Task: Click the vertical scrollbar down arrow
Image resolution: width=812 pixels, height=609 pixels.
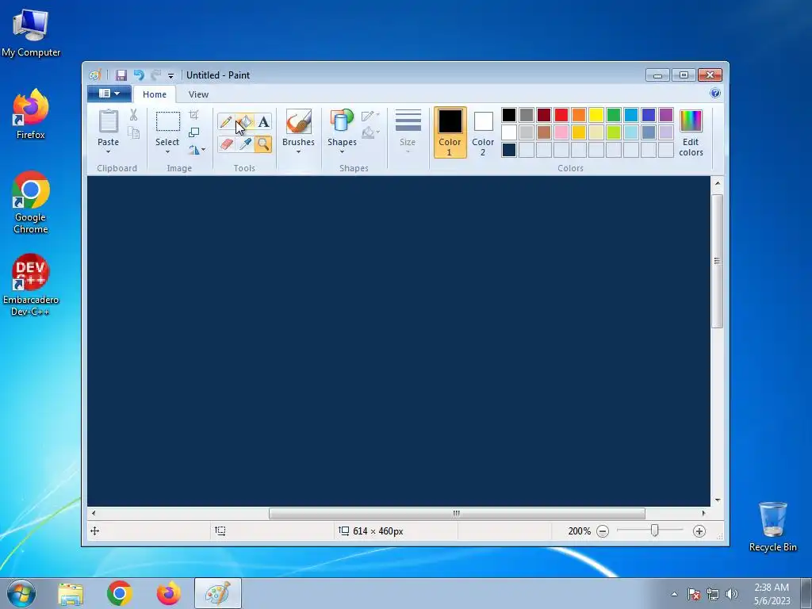Action: click(x=717, y=500)
